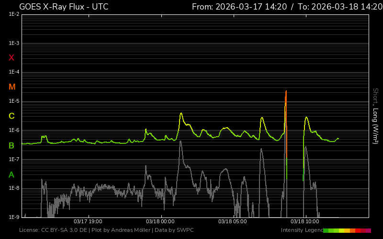Select the green A flare class label

click(x=11, y=174)
